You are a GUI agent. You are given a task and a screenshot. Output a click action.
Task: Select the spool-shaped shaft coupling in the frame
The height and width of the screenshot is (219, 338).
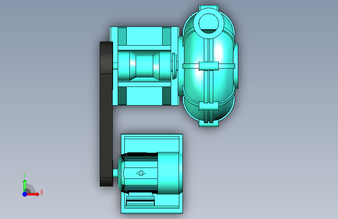[x=144, y=66]
